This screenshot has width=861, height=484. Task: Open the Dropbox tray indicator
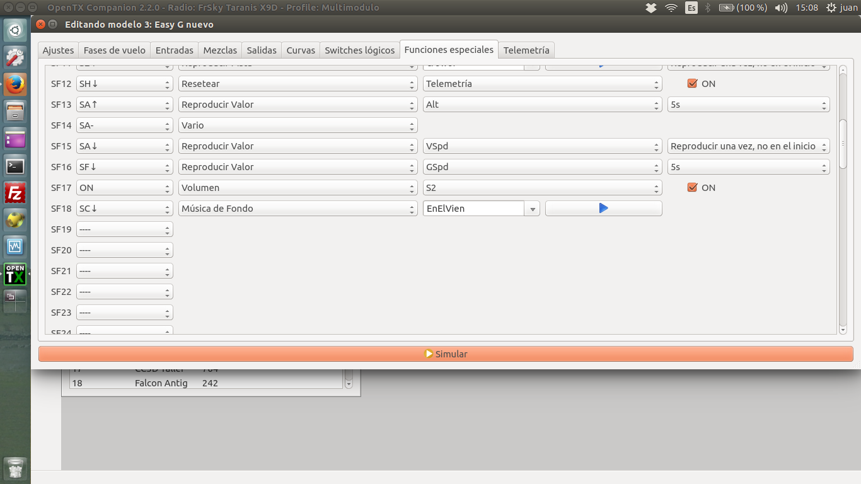coord(651,8)
